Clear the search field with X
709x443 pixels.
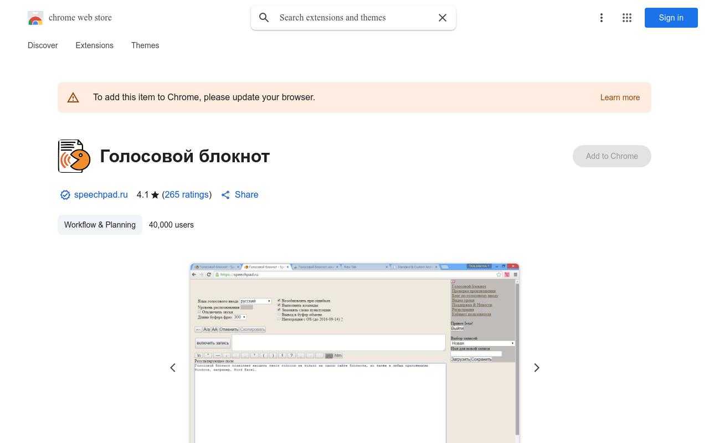pyautogui.click(x=443, y=18)
